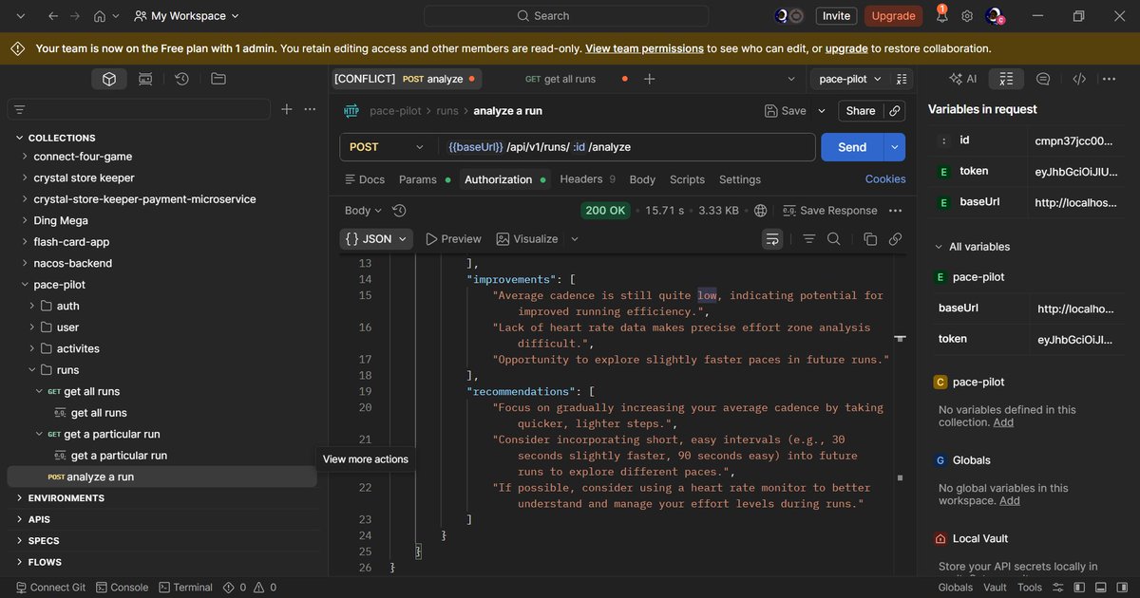Navigate forward with the right arrow
The image size is (1140, 598).
(76, 16)
